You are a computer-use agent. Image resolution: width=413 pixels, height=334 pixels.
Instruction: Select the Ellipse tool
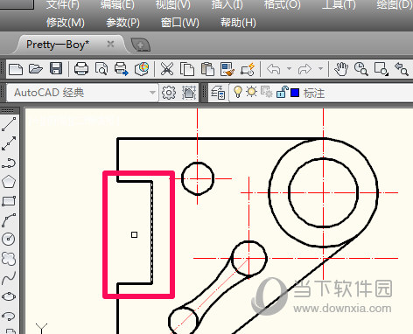pyautogui.click(x=9, y=296)
